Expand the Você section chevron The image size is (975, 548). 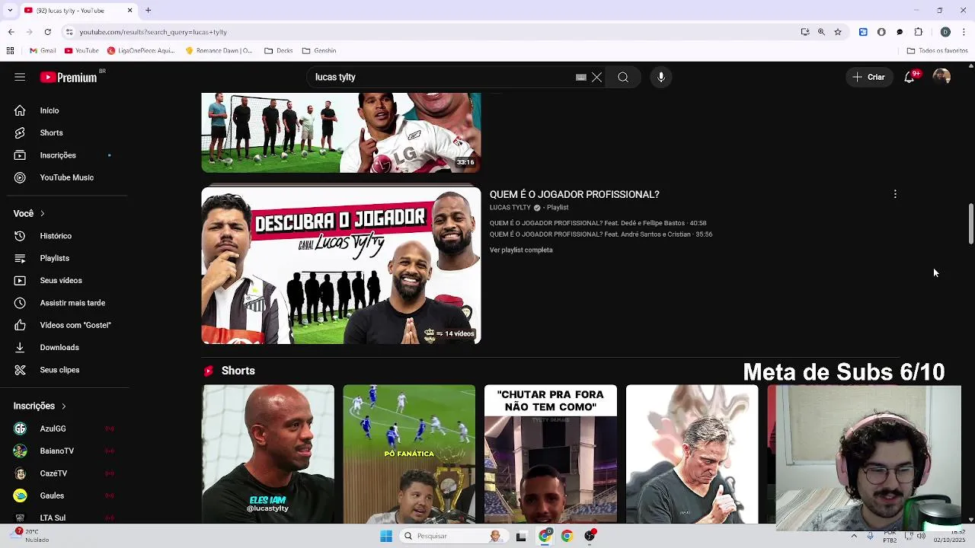(x=43, y=214)
